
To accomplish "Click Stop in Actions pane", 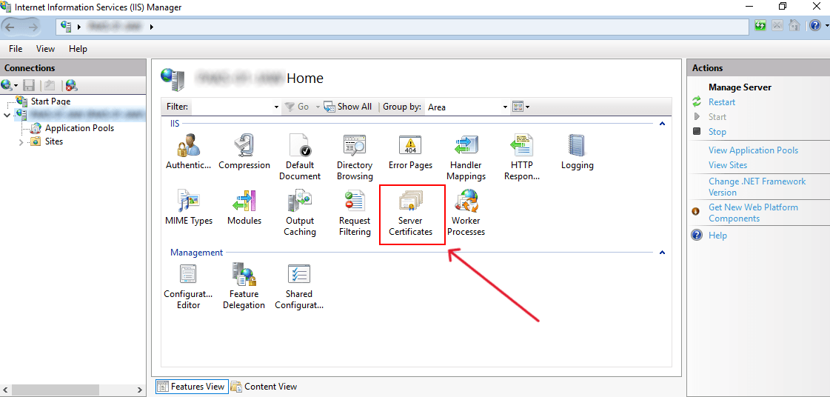I will click(x=717, y=132).
